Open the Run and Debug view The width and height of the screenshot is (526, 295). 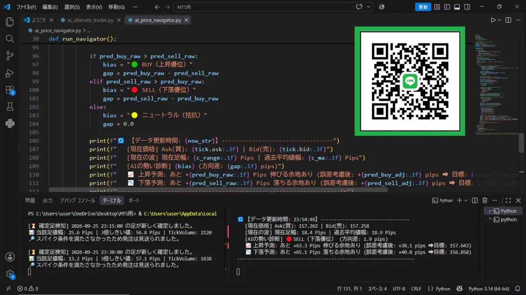[10, 73]
